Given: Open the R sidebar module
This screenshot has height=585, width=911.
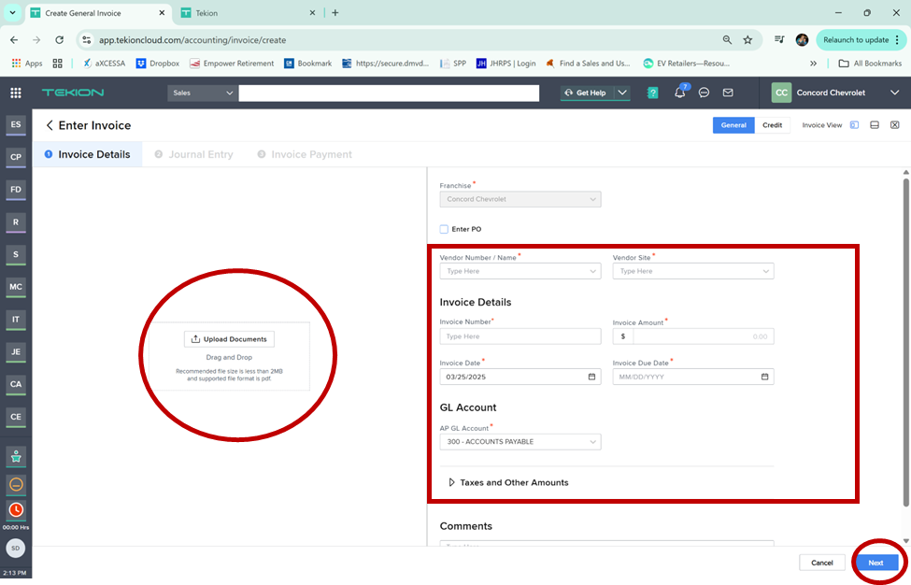Looking at the screenshot, I should 16,221.
